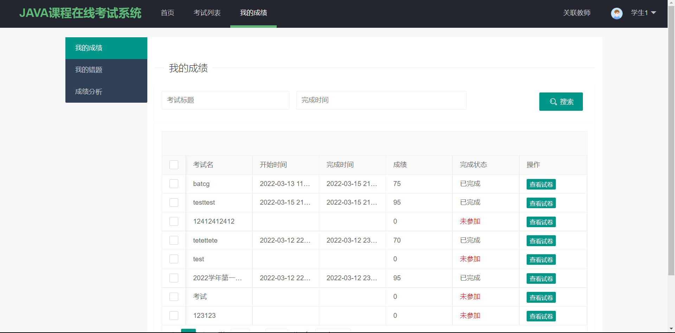Click 查看试卷 for testtest
The width and height of the screenshot is (675, 333).
point(541,203)
